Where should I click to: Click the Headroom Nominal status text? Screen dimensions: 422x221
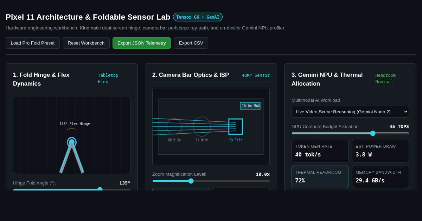pyautogui.click(x=385, y=79)
